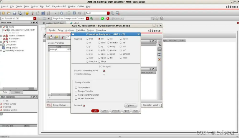239x138 pixels.
Task: Click the thermometer icon in main toolbar
Action: coord(33,13)
